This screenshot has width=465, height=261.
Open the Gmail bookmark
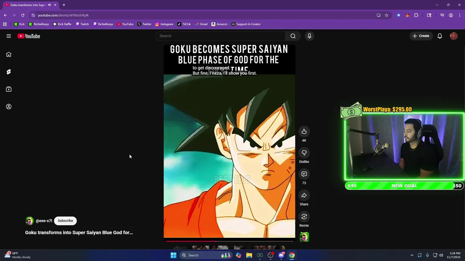pyautogui.click(x=201, y=24)
